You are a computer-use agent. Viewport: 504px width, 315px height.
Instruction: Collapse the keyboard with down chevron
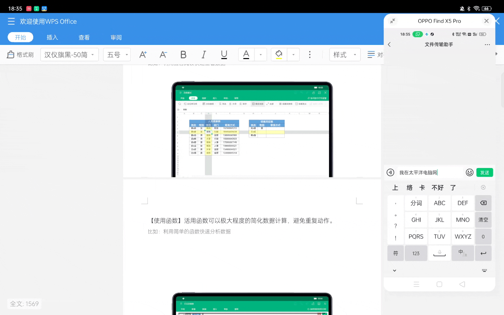(x=395, y=270)
